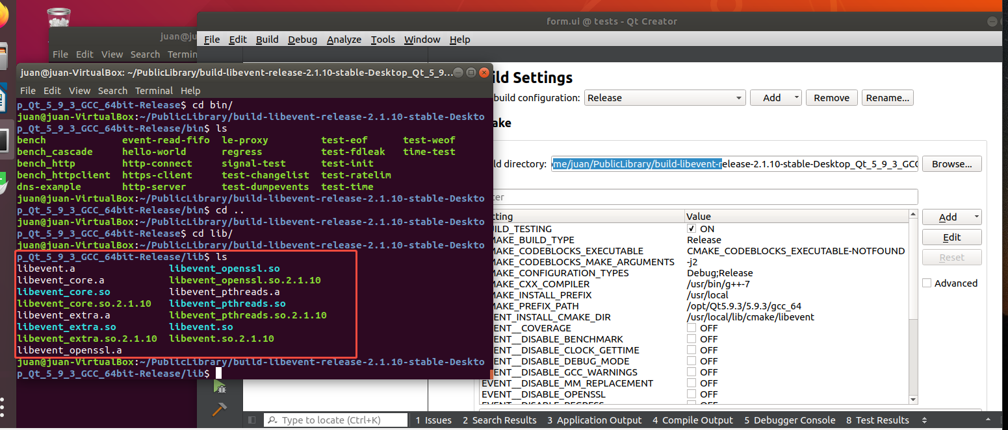Open the front terminal's Terminal menu

coord(154,91)
